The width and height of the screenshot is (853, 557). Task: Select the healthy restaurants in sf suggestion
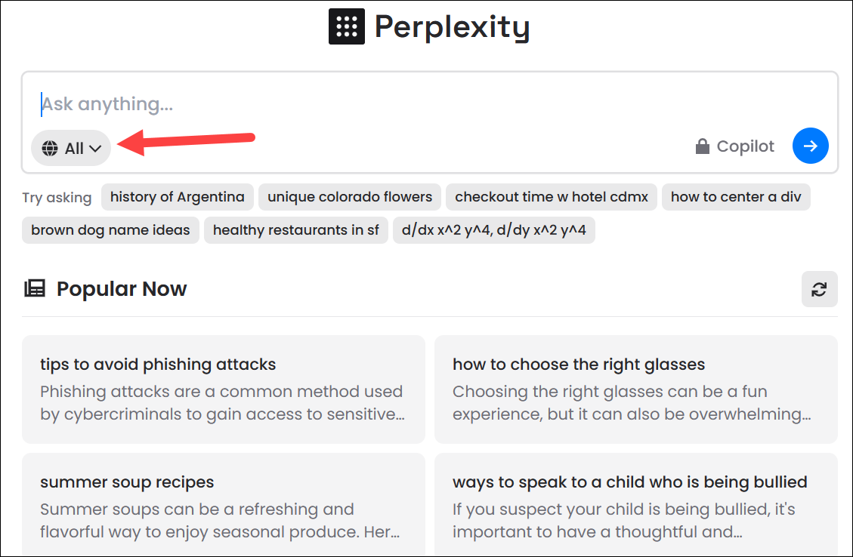[295, 230]
